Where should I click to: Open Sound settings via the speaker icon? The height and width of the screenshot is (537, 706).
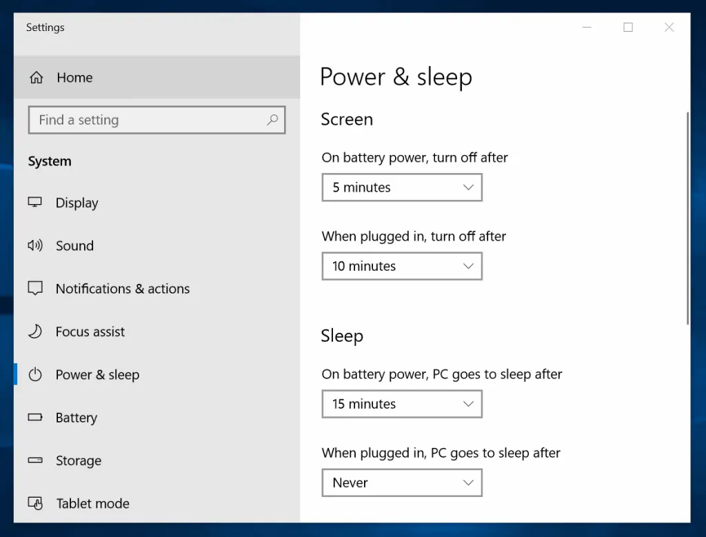(35, 245)
